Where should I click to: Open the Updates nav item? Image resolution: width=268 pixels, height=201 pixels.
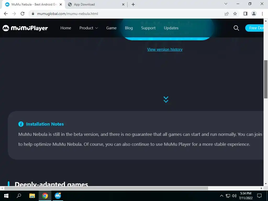click(171, 28)
